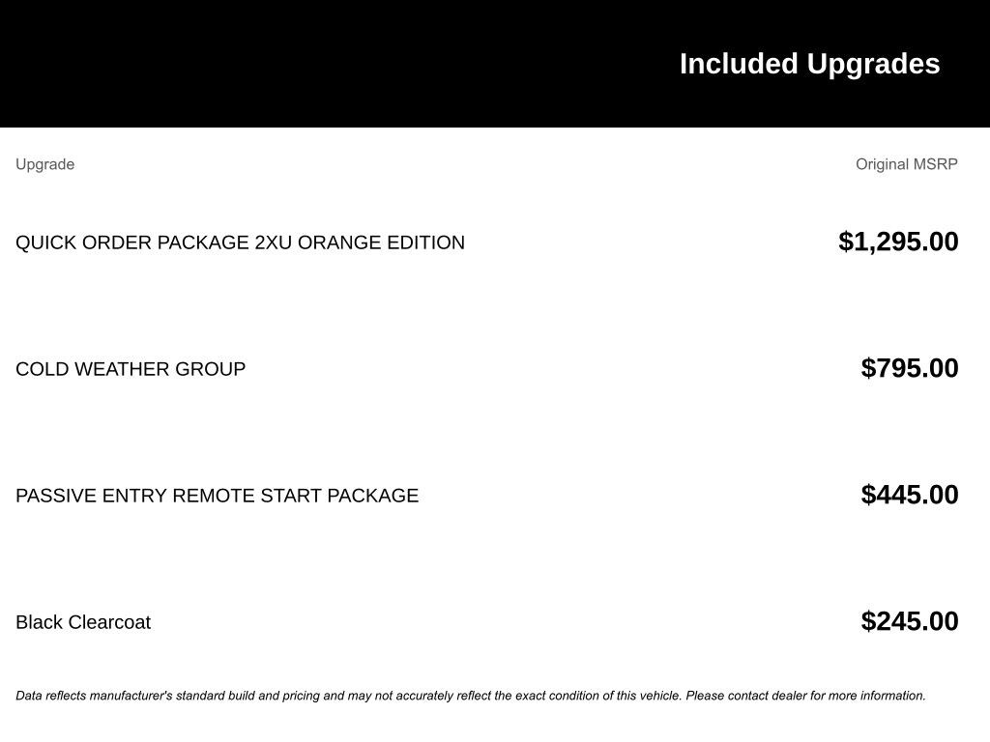Select the Upgrade column header
Image resolution: width=990 pixels, height=742 pixels.
[44, 164]
